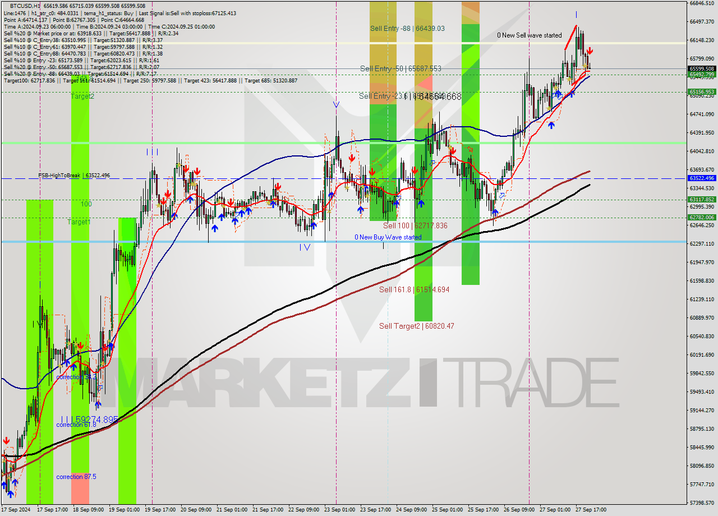The image size is (718, 516).
Task: Click the green price tag 62782.006
Action: coord(702,217)
